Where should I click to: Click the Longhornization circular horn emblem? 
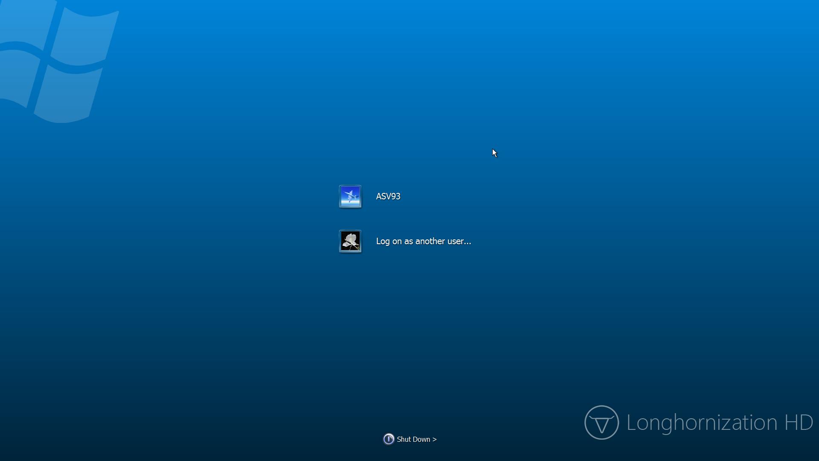(601, 422)
